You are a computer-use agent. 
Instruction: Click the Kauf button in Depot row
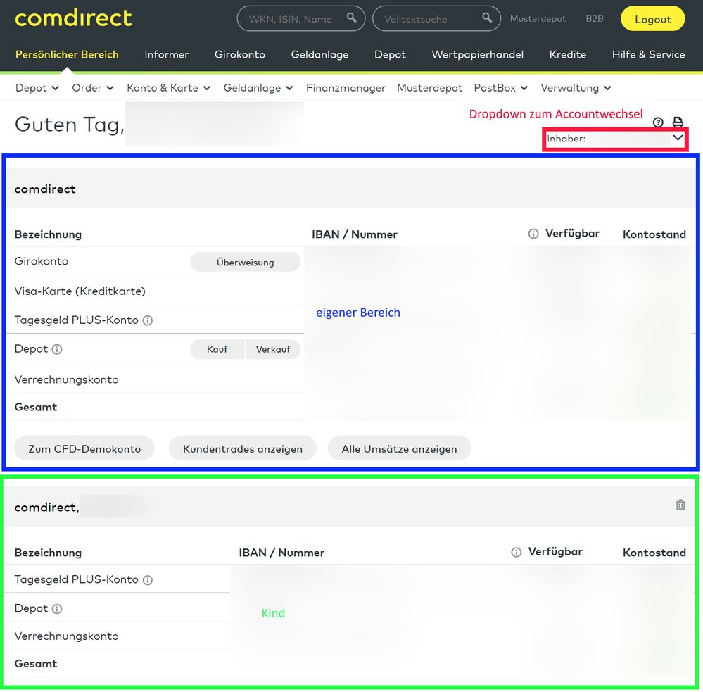(217, 349)
